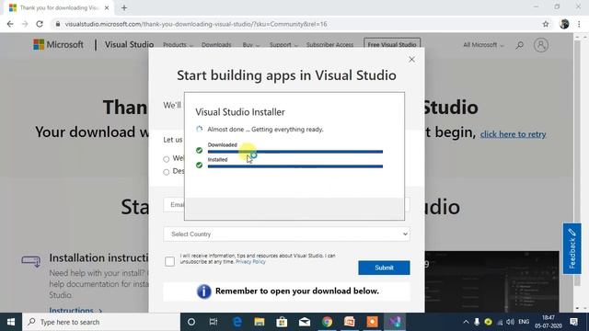
Task: Close the Thank you for downloading tab
Action: click(x=107, y=7)
